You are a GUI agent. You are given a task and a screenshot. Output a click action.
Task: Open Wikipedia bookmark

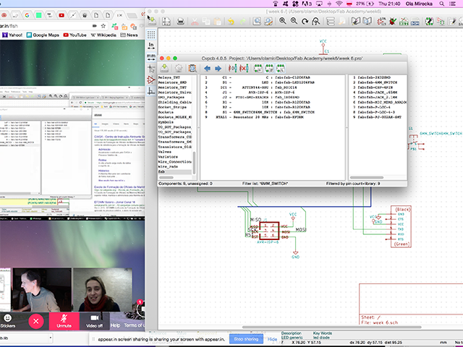[x=103, y=35]
